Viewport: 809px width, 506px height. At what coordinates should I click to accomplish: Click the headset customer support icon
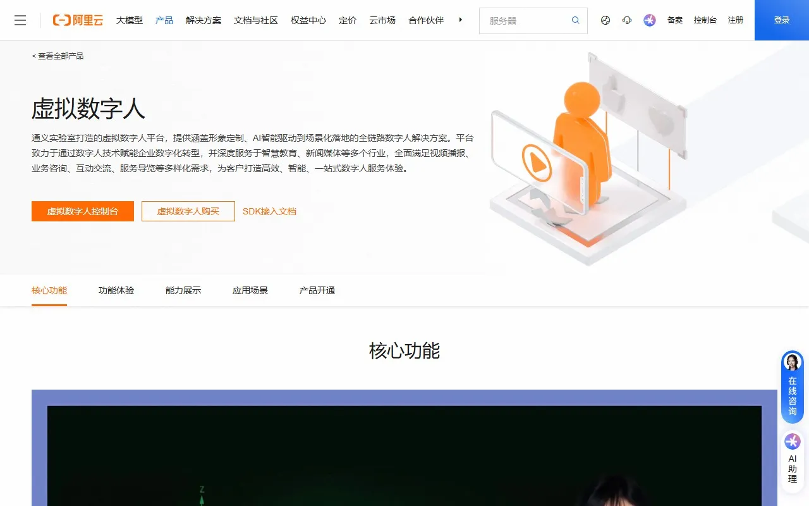point(626,20)
